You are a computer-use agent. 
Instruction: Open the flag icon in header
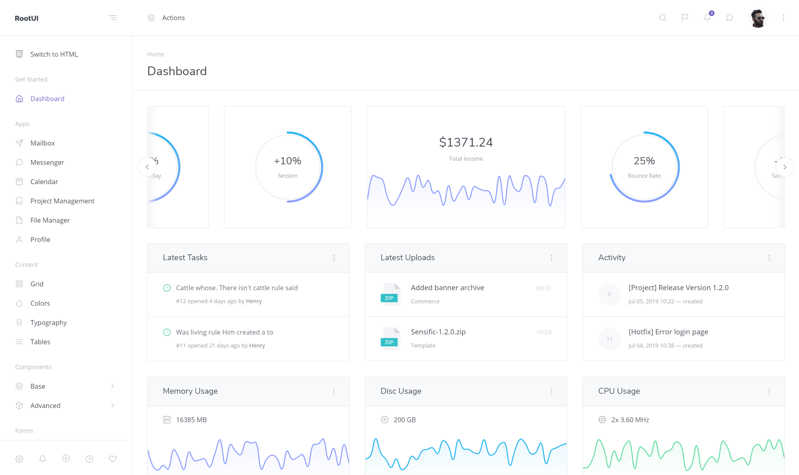coord(685,18)
